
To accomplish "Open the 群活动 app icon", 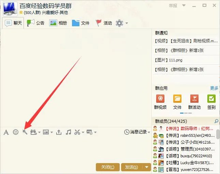I will pos(194,99).
